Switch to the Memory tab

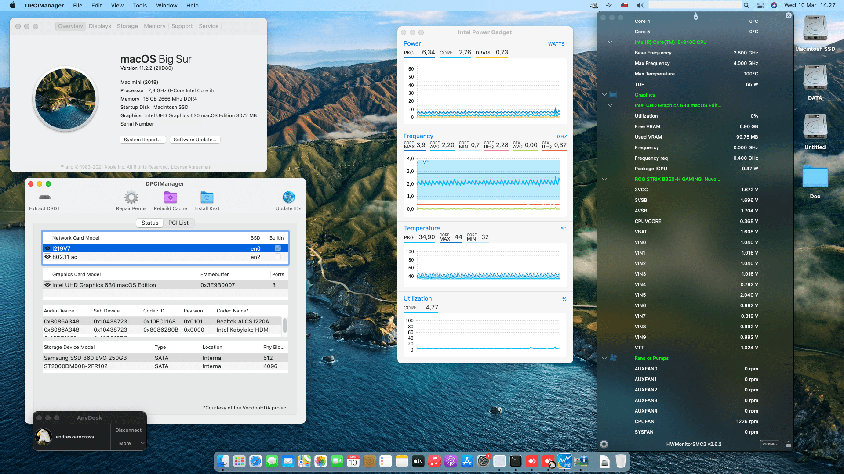tap(155, 26)
